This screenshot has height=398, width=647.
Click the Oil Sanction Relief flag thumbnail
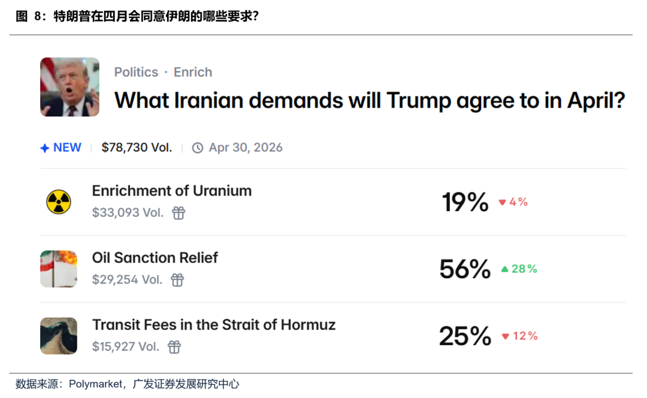point(59,269)
